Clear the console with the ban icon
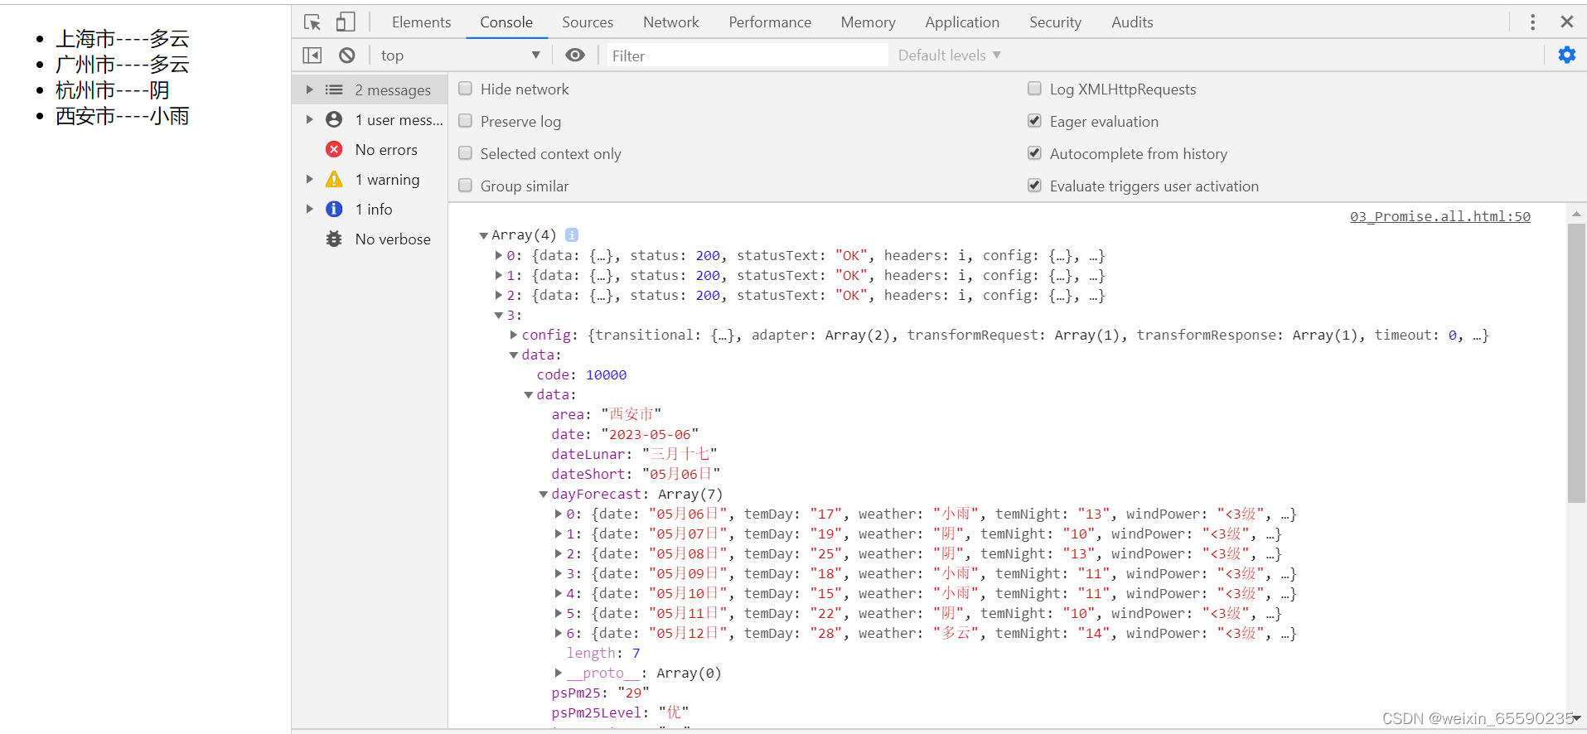 pos(347,56)
